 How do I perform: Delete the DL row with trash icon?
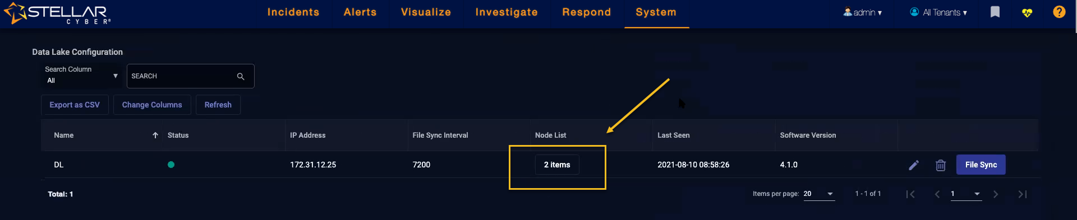[941, 165]
